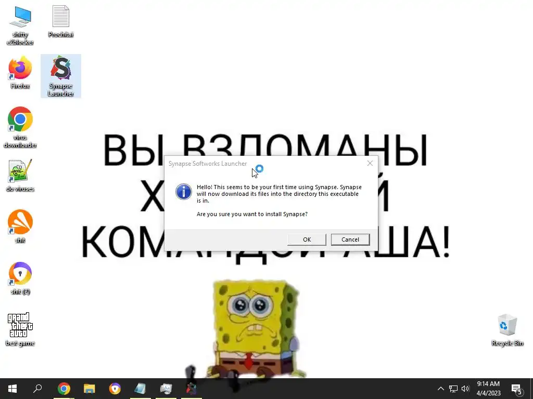Cancel the Synapse installation dialog

350,240
